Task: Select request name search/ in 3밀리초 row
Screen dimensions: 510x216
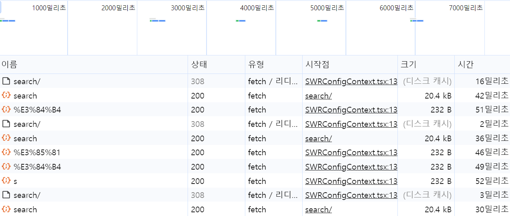Action: pos(27,195)
